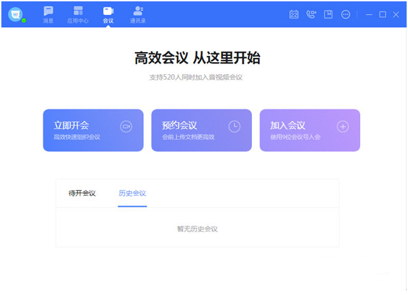Viewport: 408px width, 295px height.
Task: Click the phone call icon
Action: tap(311, 14)
